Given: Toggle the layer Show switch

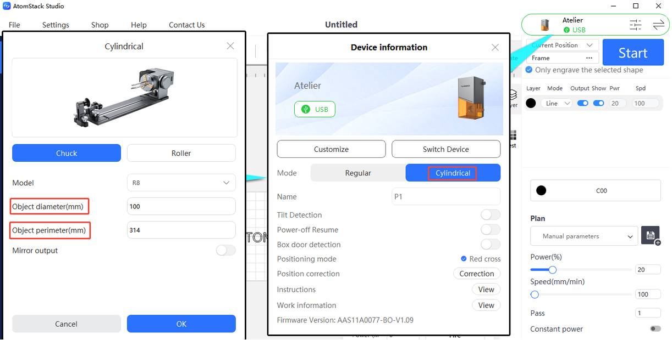Looking at the screenshot, I should click(x=598, y=103).
